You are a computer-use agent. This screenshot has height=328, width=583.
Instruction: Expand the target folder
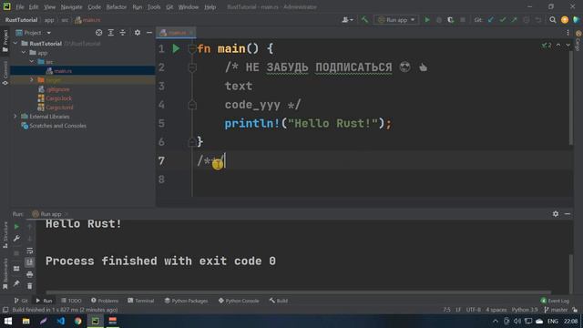point(32,80)
